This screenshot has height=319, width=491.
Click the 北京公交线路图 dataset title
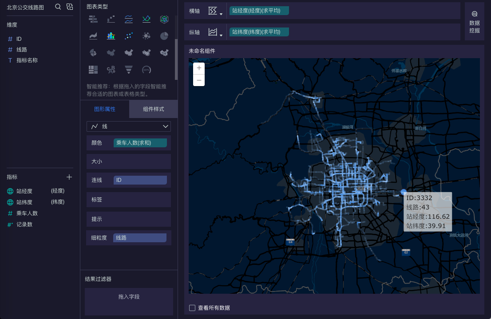(x=25, y=7)
